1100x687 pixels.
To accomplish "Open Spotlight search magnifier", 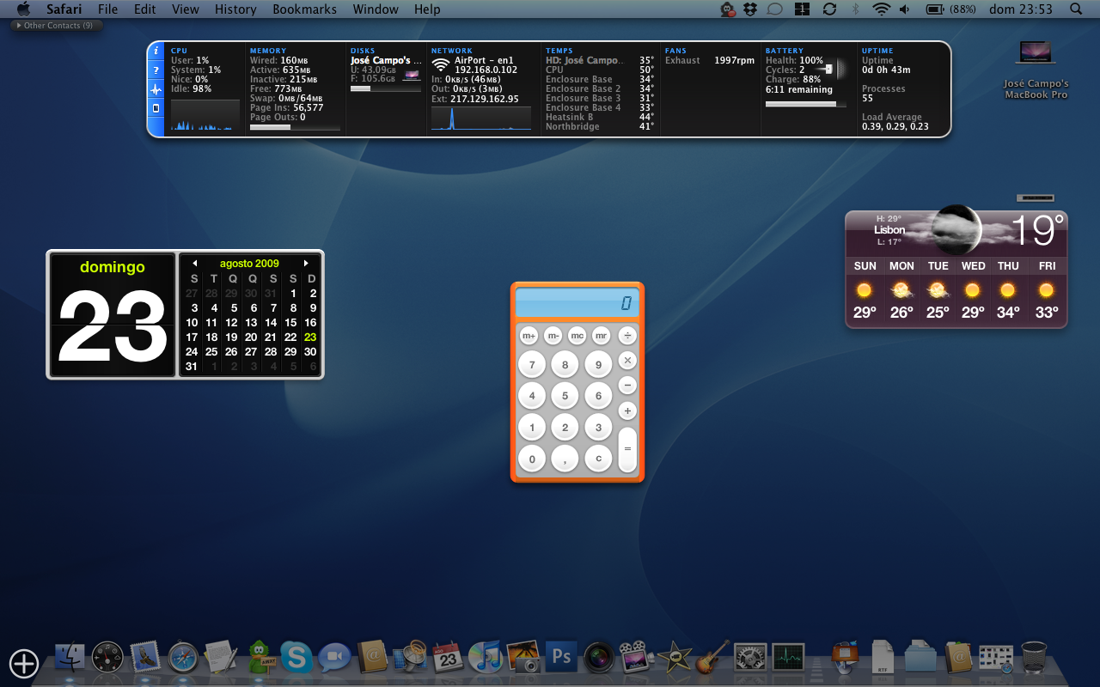I will point(1076,9).
